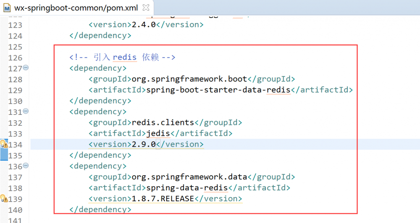420x223 pixels.
Task: Collapse the dependency block at line 136
Action: 26,165
